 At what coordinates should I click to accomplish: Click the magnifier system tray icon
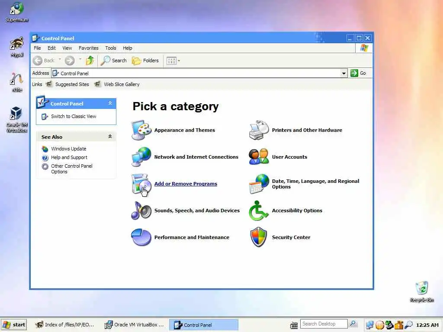pos(408,325)
